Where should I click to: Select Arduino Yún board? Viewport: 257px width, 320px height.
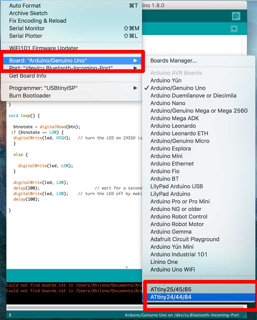(199, 80)
